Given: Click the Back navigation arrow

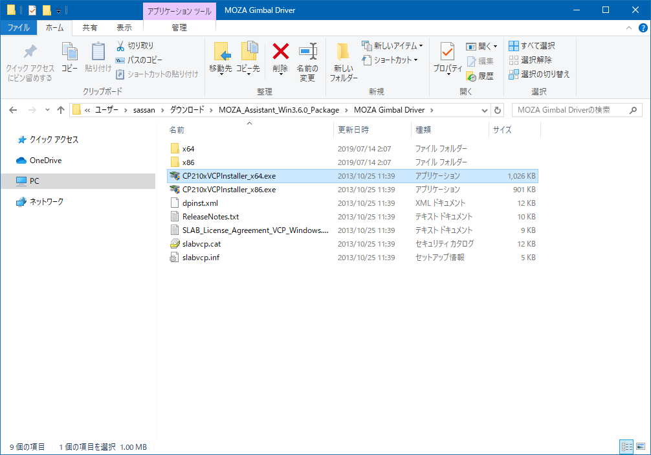Looking at the screenshot, I should tap(14, 110).
